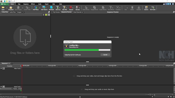The image size is (175, 98).
Task: Expand the Save Project dropdown arrow
Action: [x=23, y=8]
